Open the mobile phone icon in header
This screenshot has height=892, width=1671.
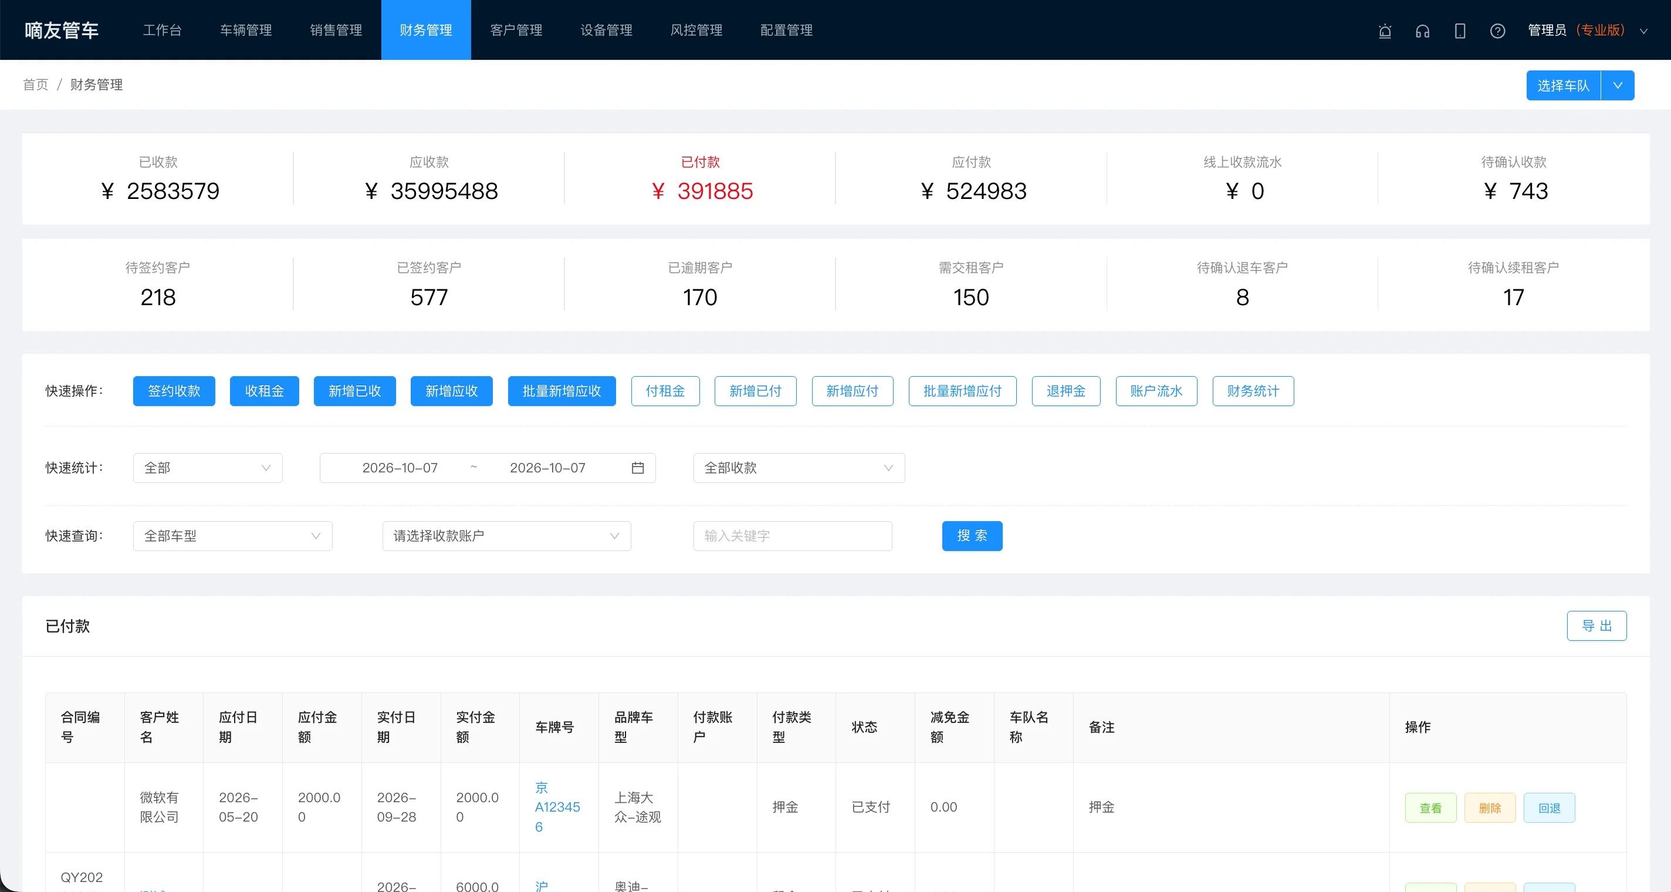pos(1460,31)
